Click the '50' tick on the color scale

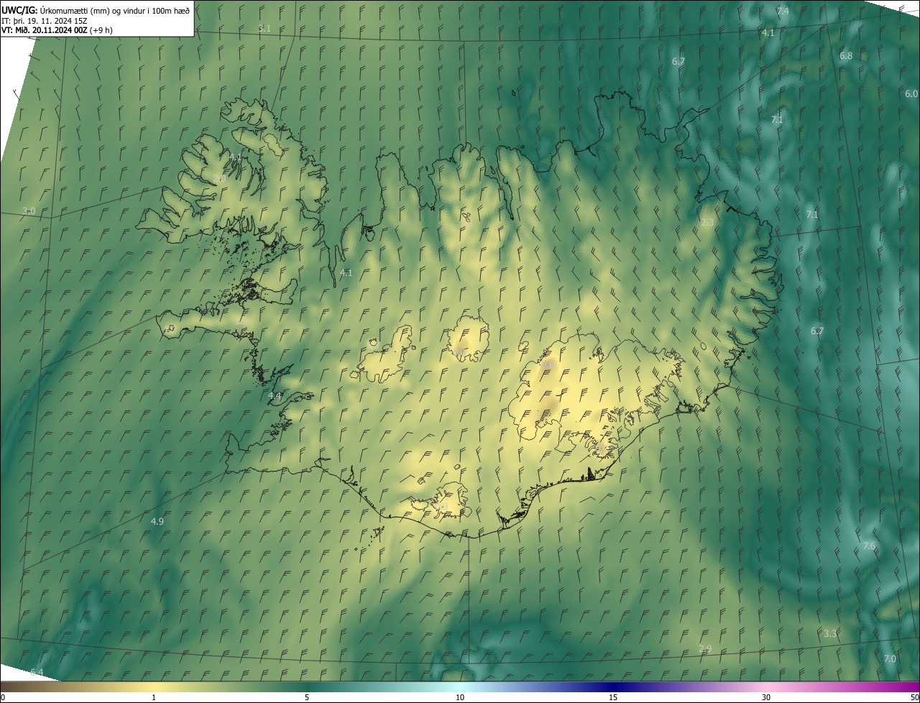(x=914, y=698)
